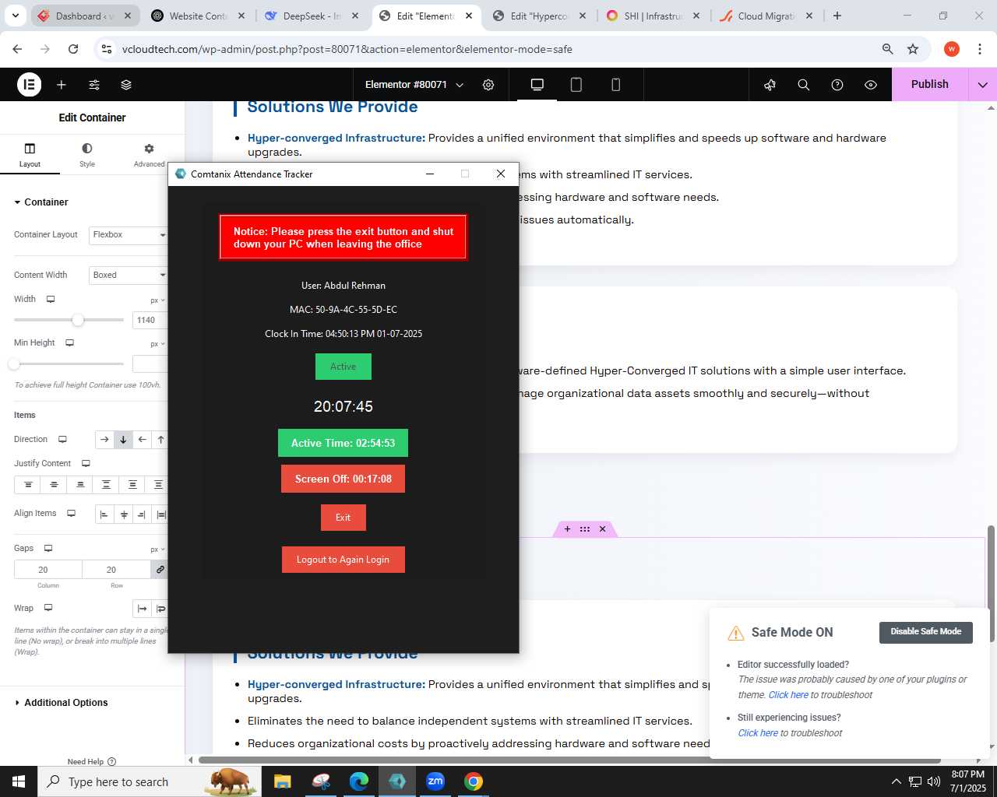The image size is (997, 797).
Task: Click responsive device icon next to Direction
Action: [x=62, y=440]
